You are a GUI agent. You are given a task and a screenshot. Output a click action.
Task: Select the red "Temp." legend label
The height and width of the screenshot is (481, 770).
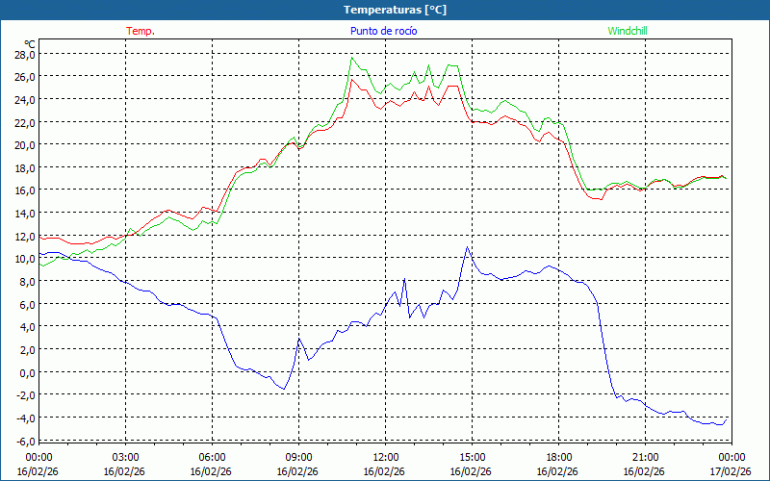pyautogui.click(x=141, y=31)
